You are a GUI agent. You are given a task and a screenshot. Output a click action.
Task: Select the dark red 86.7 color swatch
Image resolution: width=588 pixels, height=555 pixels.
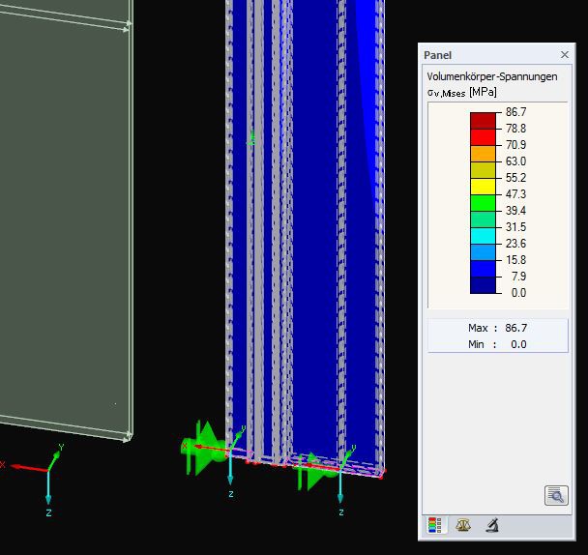(483, 121)
